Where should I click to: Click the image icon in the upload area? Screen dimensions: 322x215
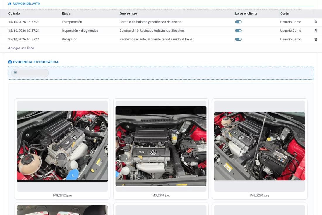pyautogui.click(x=15, y=72)
